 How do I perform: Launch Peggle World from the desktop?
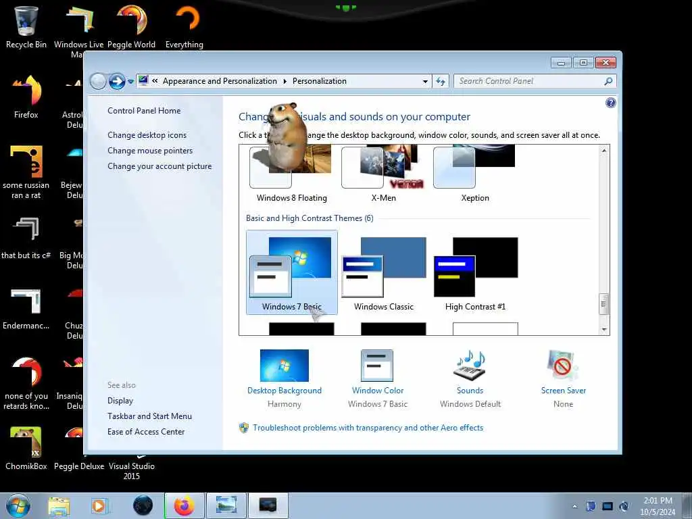point(132,27)
